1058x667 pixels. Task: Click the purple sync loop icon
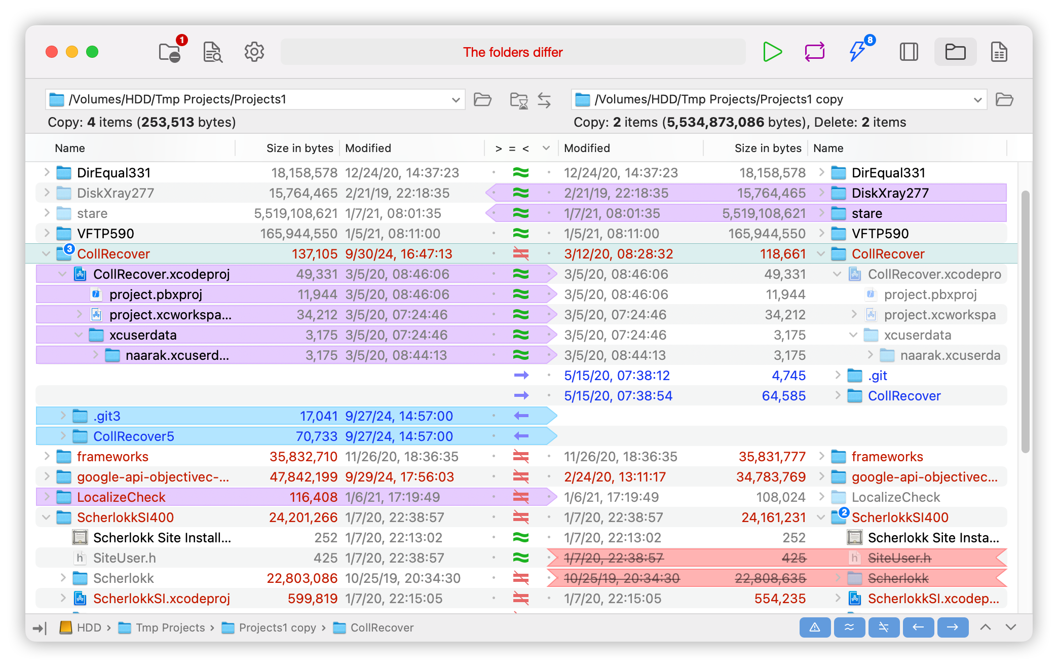tap(814, 52)
